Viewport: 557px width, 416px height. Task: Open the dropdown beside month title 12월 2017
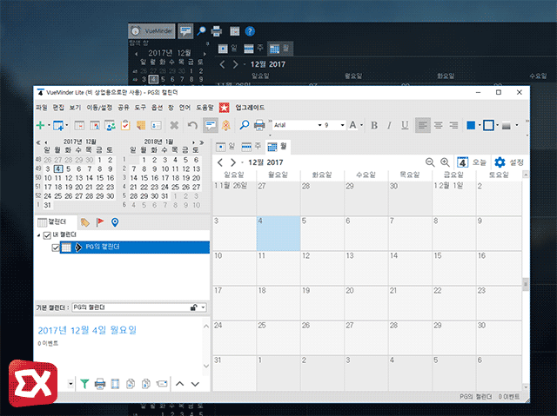click(242, 162)
